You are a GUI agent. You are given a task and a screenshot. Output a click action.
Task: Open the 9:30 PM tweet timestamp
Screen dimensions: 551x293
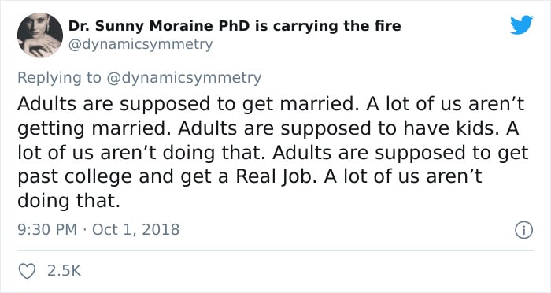click(x=47, y=230)
